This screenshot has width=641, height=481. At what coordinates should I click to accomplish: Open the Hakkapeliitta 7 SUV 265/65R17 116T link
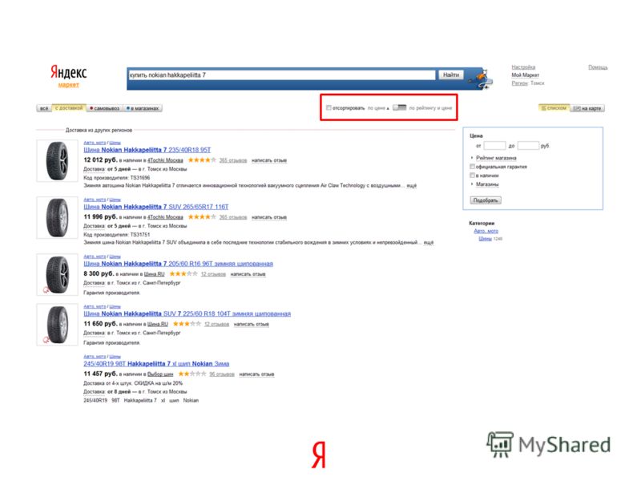(156, 207)
